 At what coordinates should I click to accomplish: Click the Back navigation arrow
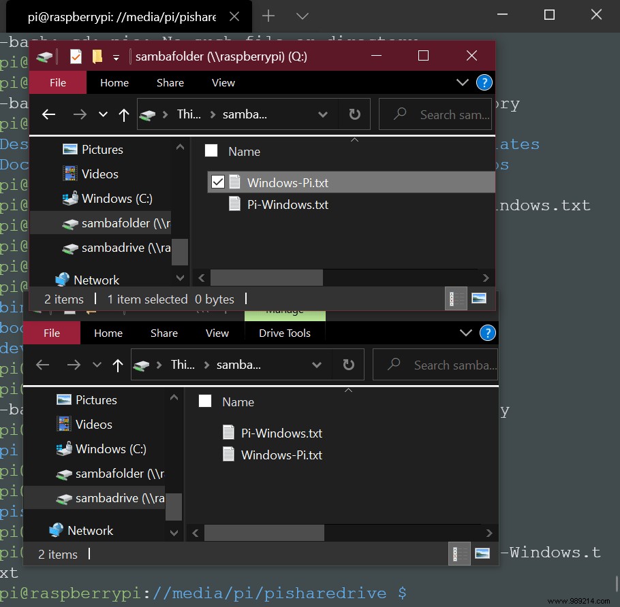(48, 114)
